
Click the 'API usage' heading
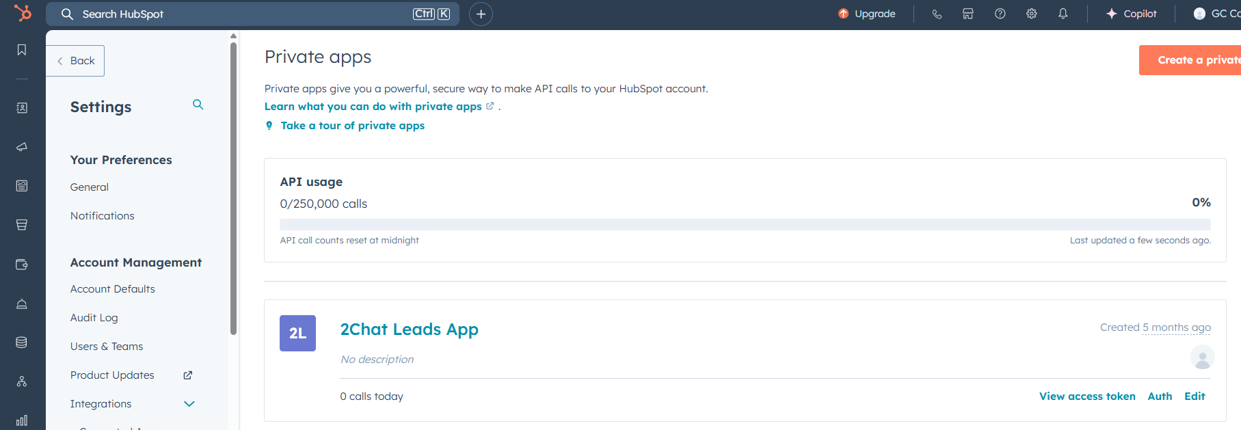click(311, 182)
